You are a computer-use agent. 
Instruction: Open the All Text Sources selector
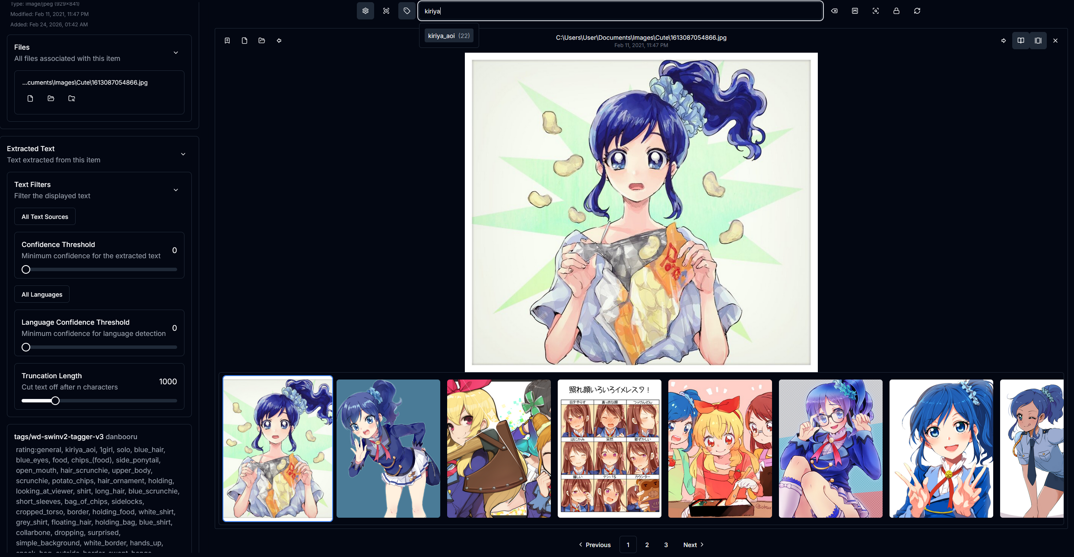click(45, 217)
